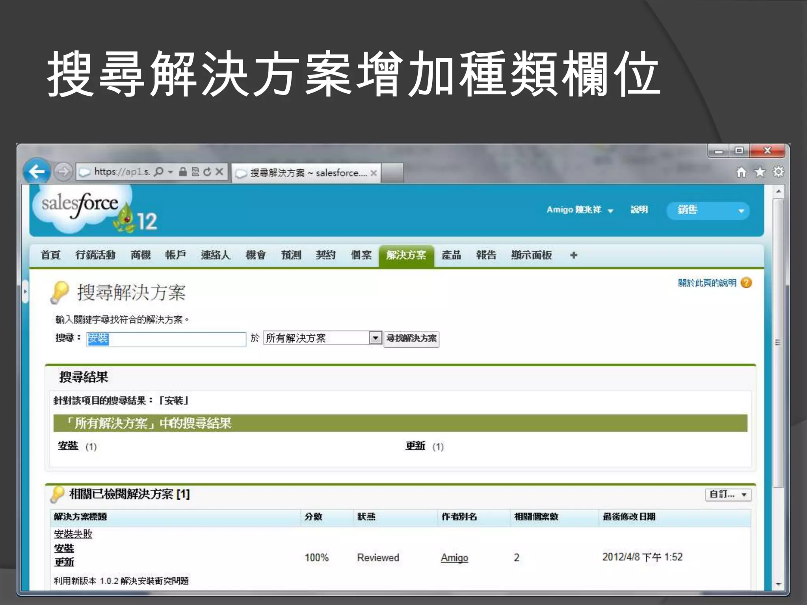Click the browser back arrow button
This screenshot has width=807, height=605.
37,172
